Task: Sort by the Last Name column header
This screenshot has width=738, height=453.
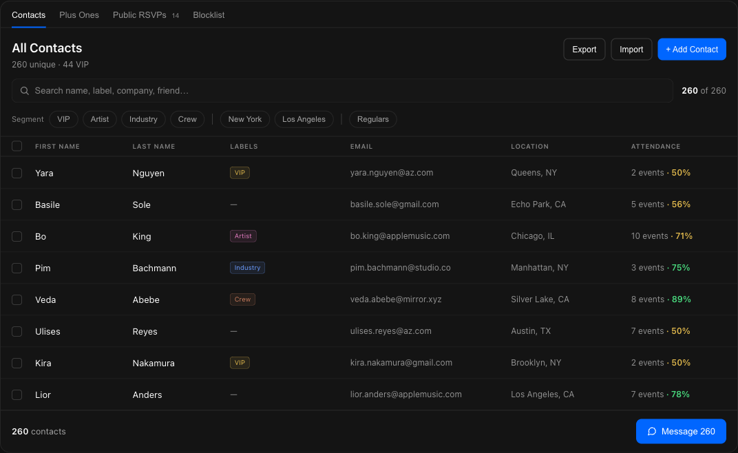Action: [154, 147]
